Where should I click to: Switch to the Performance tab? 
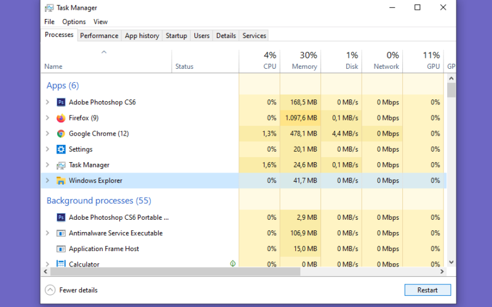99,36
